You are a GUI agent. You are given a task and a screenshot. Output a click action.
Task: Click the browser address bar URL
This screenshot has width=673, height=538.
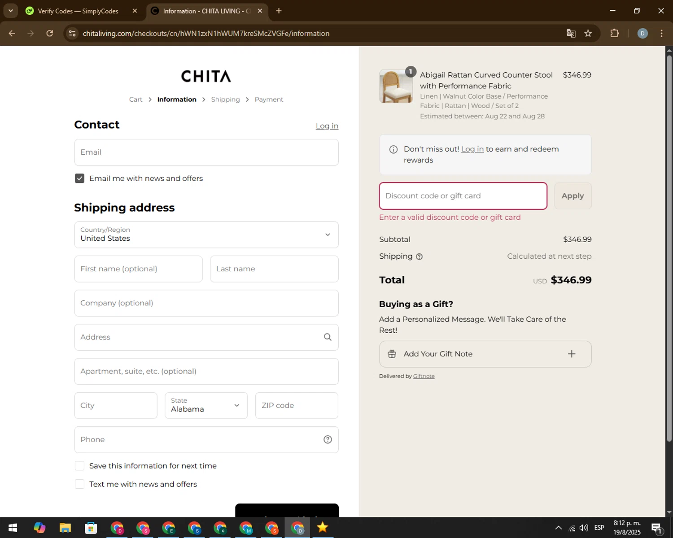tap(206, 33)
